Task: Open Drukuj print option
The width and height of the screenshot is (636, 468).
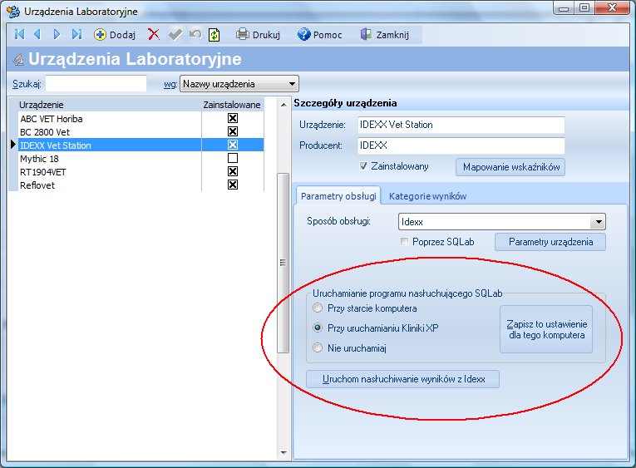Action: pos(259,35)
